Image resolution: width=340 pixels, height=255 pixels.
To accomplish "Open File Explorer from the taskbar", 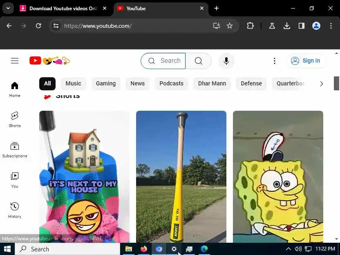I will (x=129, y=249).
